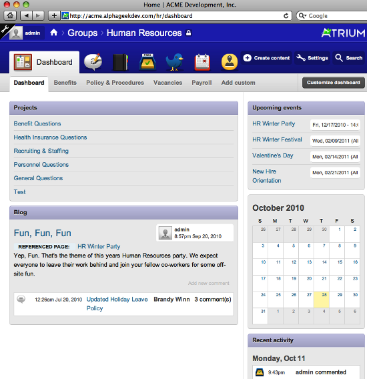This screenshot has height=379, width=367.
Task: Open the case tracker tray icon
Action: pyautogui.click(x=147, y=62)
